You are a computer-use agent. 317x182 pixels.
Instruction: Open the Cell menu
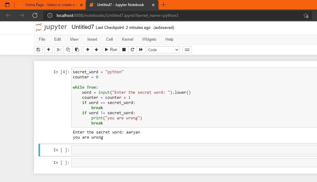tap(109, 39)
